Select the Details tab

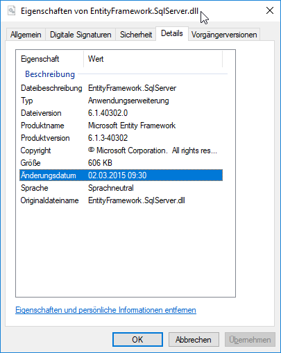(x=172, y=33)
